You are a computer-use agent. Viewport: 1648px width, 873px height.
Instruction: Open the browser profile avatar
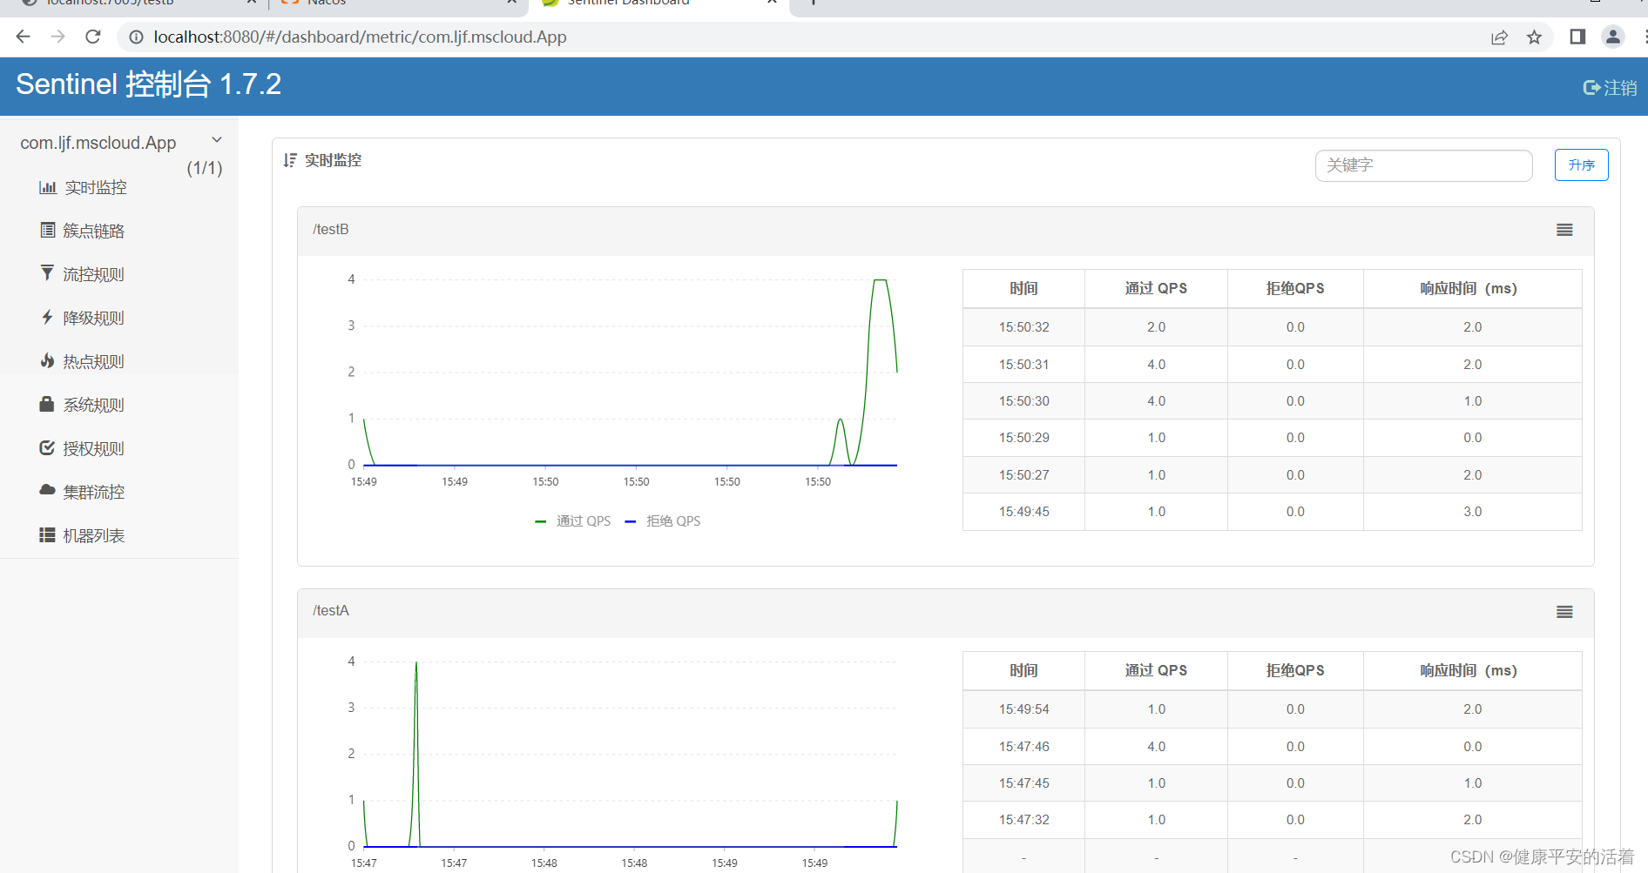[x=1613, y=37]
